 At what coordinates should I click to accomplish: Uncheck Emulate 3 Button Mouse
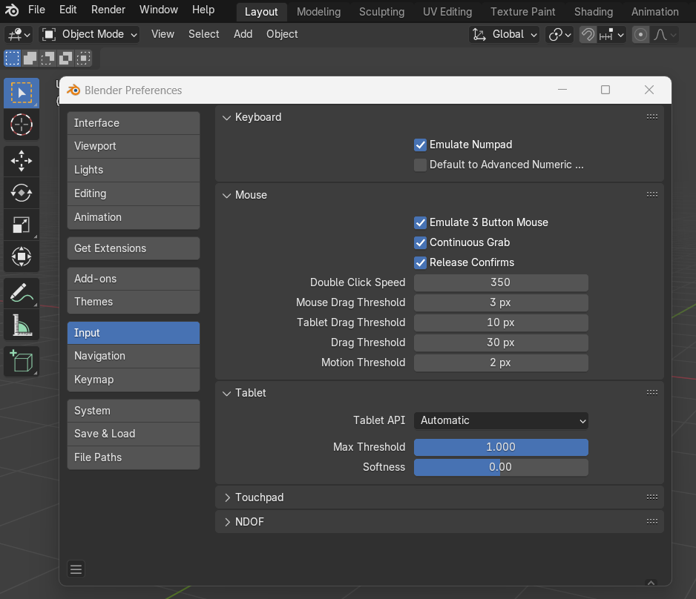[420, 222]
